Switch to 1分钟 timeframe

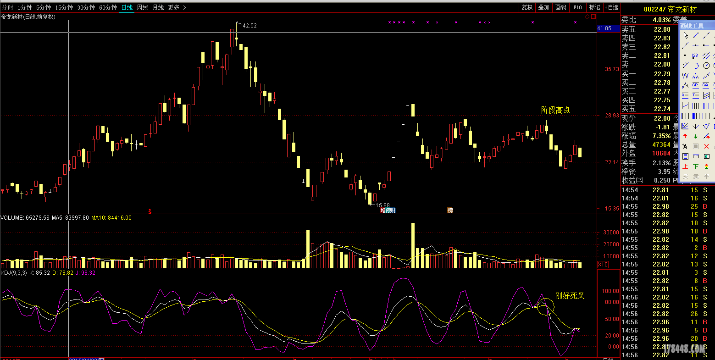[x=25, y=7]
